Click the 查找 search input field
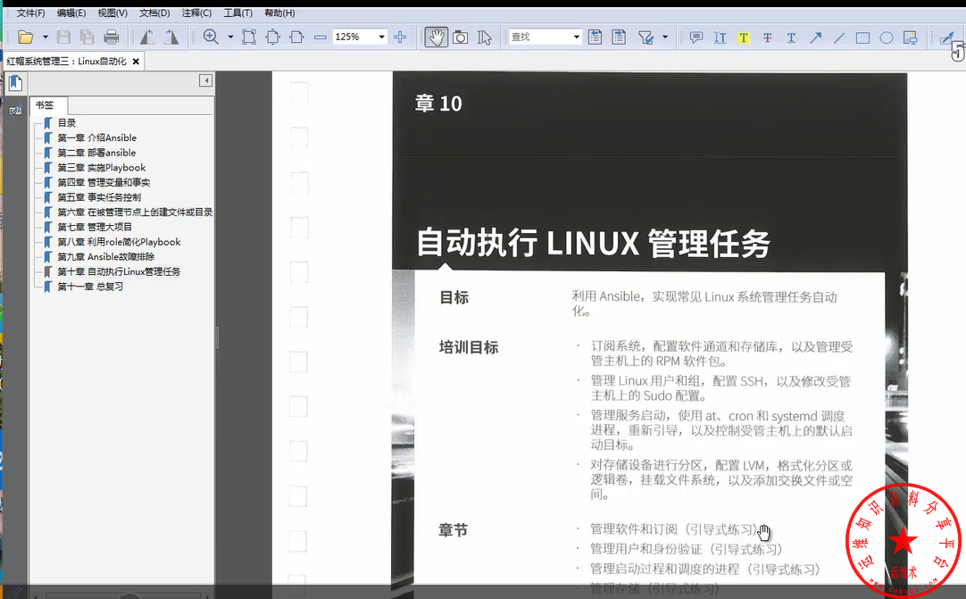 [538, 37]
